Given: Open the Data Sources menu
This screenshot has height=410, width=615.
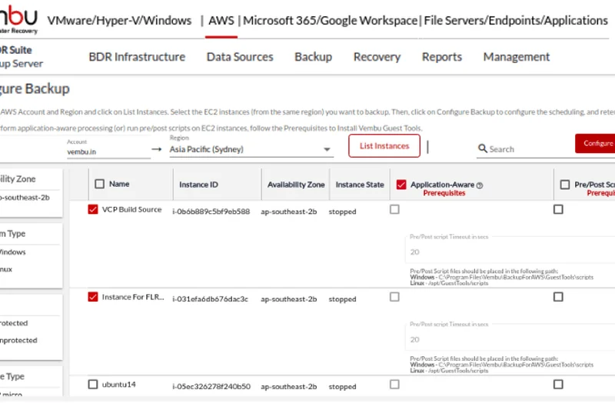Looking at the screenshot, I should [240, 57].
